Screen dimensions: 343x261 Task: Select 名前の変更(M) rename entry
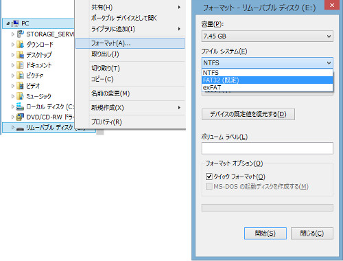[x=130, y=93]
